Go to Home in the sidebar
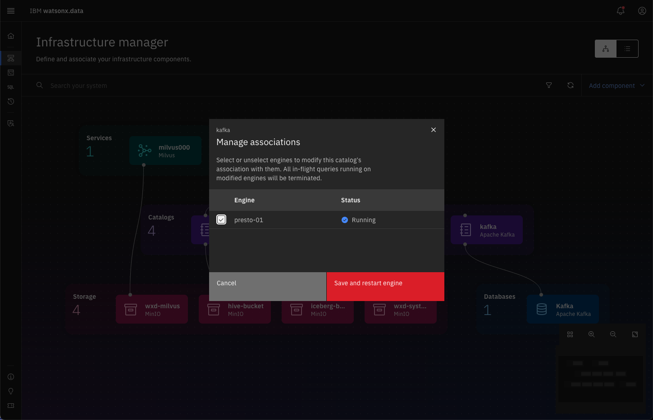The height and width of the screenshot is (420, 653). pyautogui.click(x=11, y=36)
